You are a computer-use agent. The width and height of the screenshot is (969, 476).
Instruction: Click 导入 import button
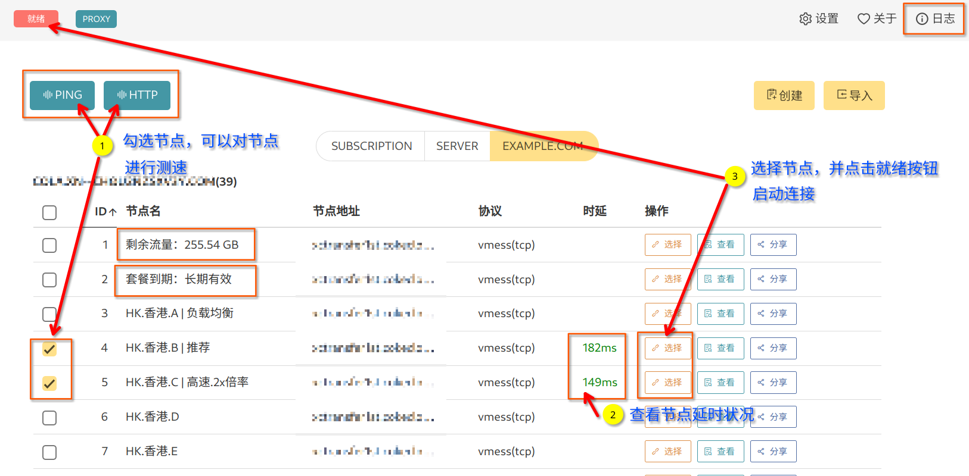point(854,95)
